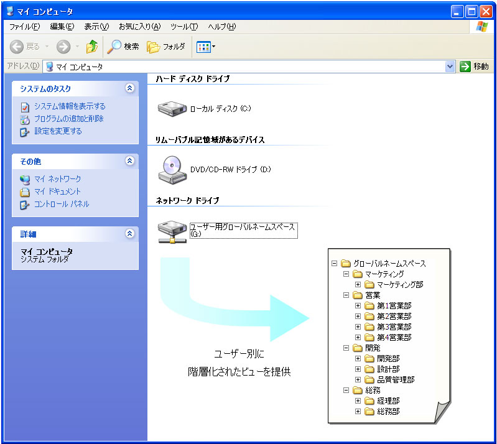Image resolution: width=497 pixels, height=444 pixels.
Task: Expand the 第1営業部 tree node
Action: 358,305
